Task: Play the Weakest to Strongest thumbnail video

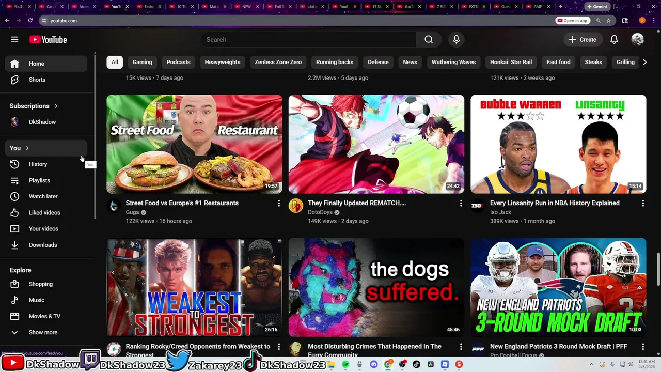Action: click(x=194, y=287)
